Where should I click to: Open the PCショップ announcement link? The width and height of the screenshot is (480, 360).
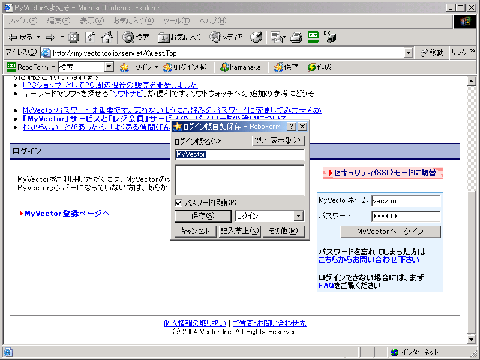(x=110, y=85)
